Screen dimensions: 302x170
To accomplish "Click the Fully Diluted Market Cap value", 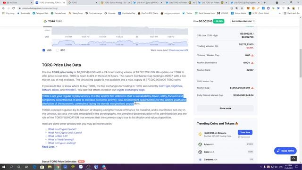I will tap(243, 95).
